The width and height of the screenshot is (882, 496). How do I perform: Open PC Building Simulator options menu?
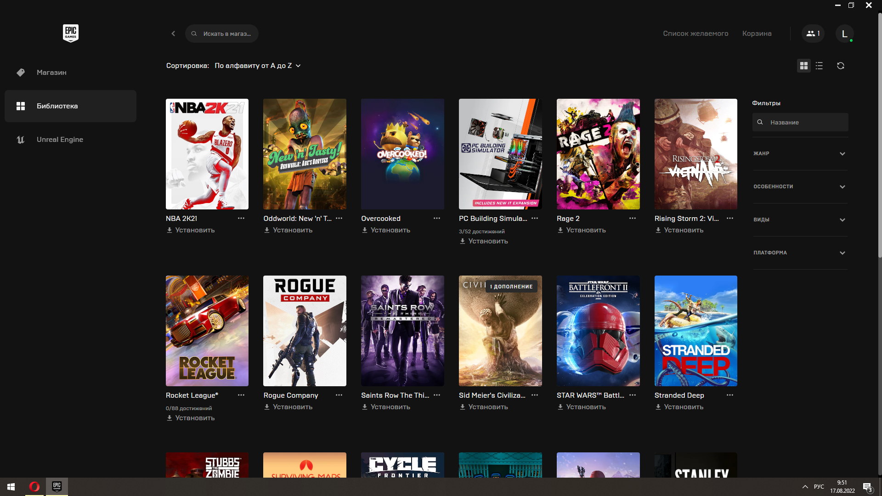pos(535,218)
